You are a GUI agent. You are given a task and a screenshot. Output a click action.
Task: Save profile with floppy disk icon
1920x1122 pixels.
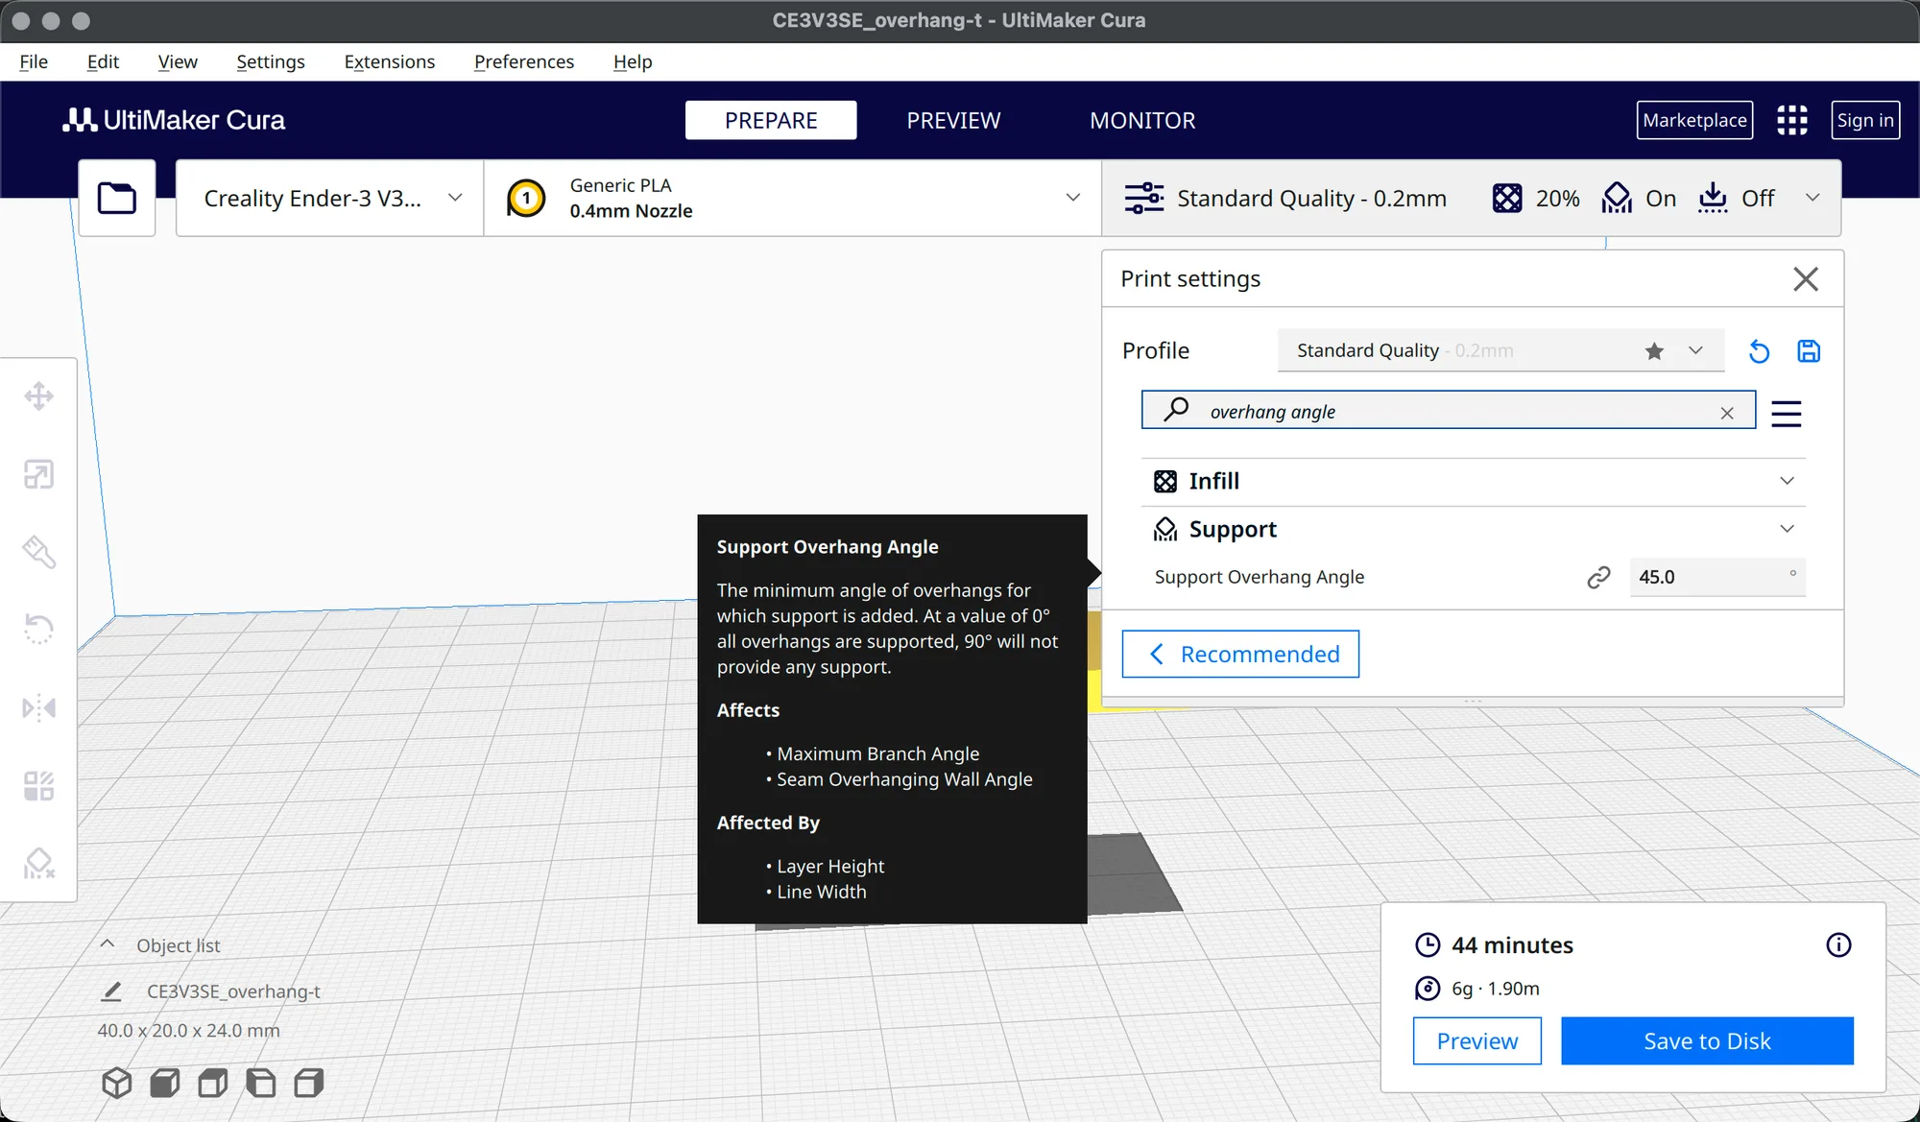[1809, 351]
